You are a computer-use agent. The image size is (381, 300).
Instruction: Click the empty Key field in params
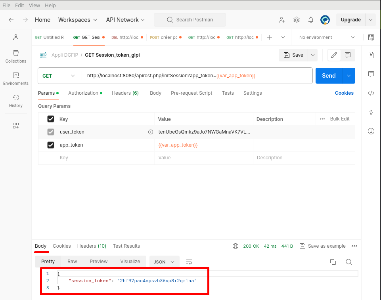pyautogui.click(x=105, y=158)
